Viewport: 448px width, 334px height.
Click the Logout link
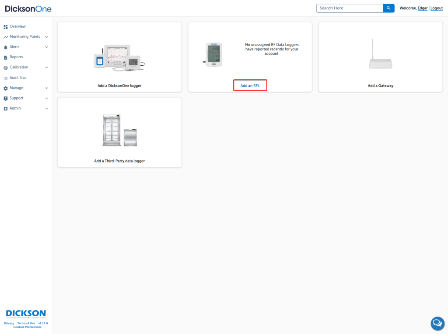click(436, 8)
